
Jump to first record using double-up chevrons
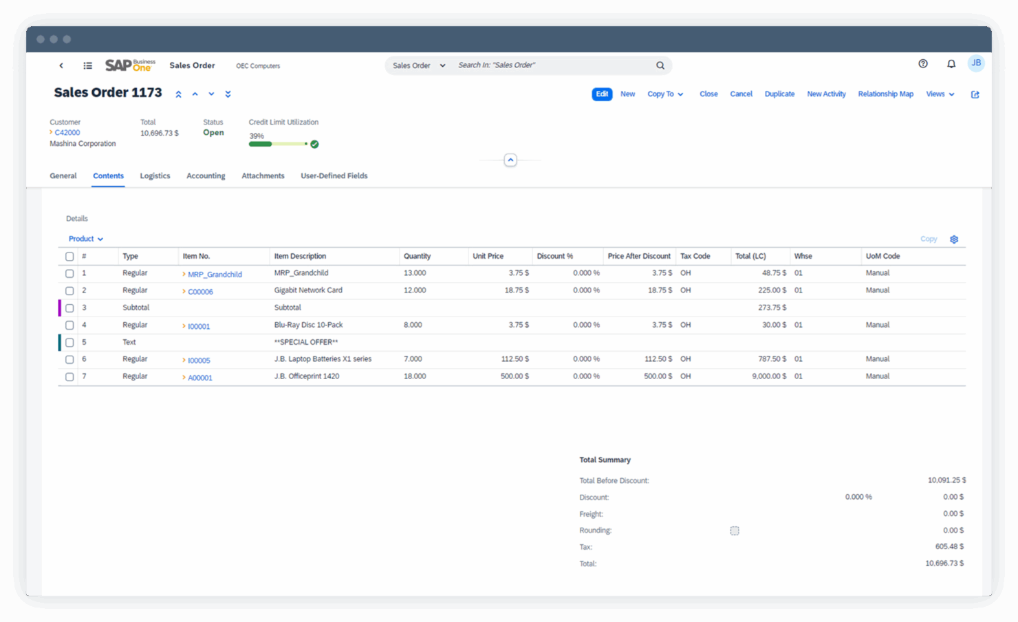pyautogui.click(x=178, y=94)
